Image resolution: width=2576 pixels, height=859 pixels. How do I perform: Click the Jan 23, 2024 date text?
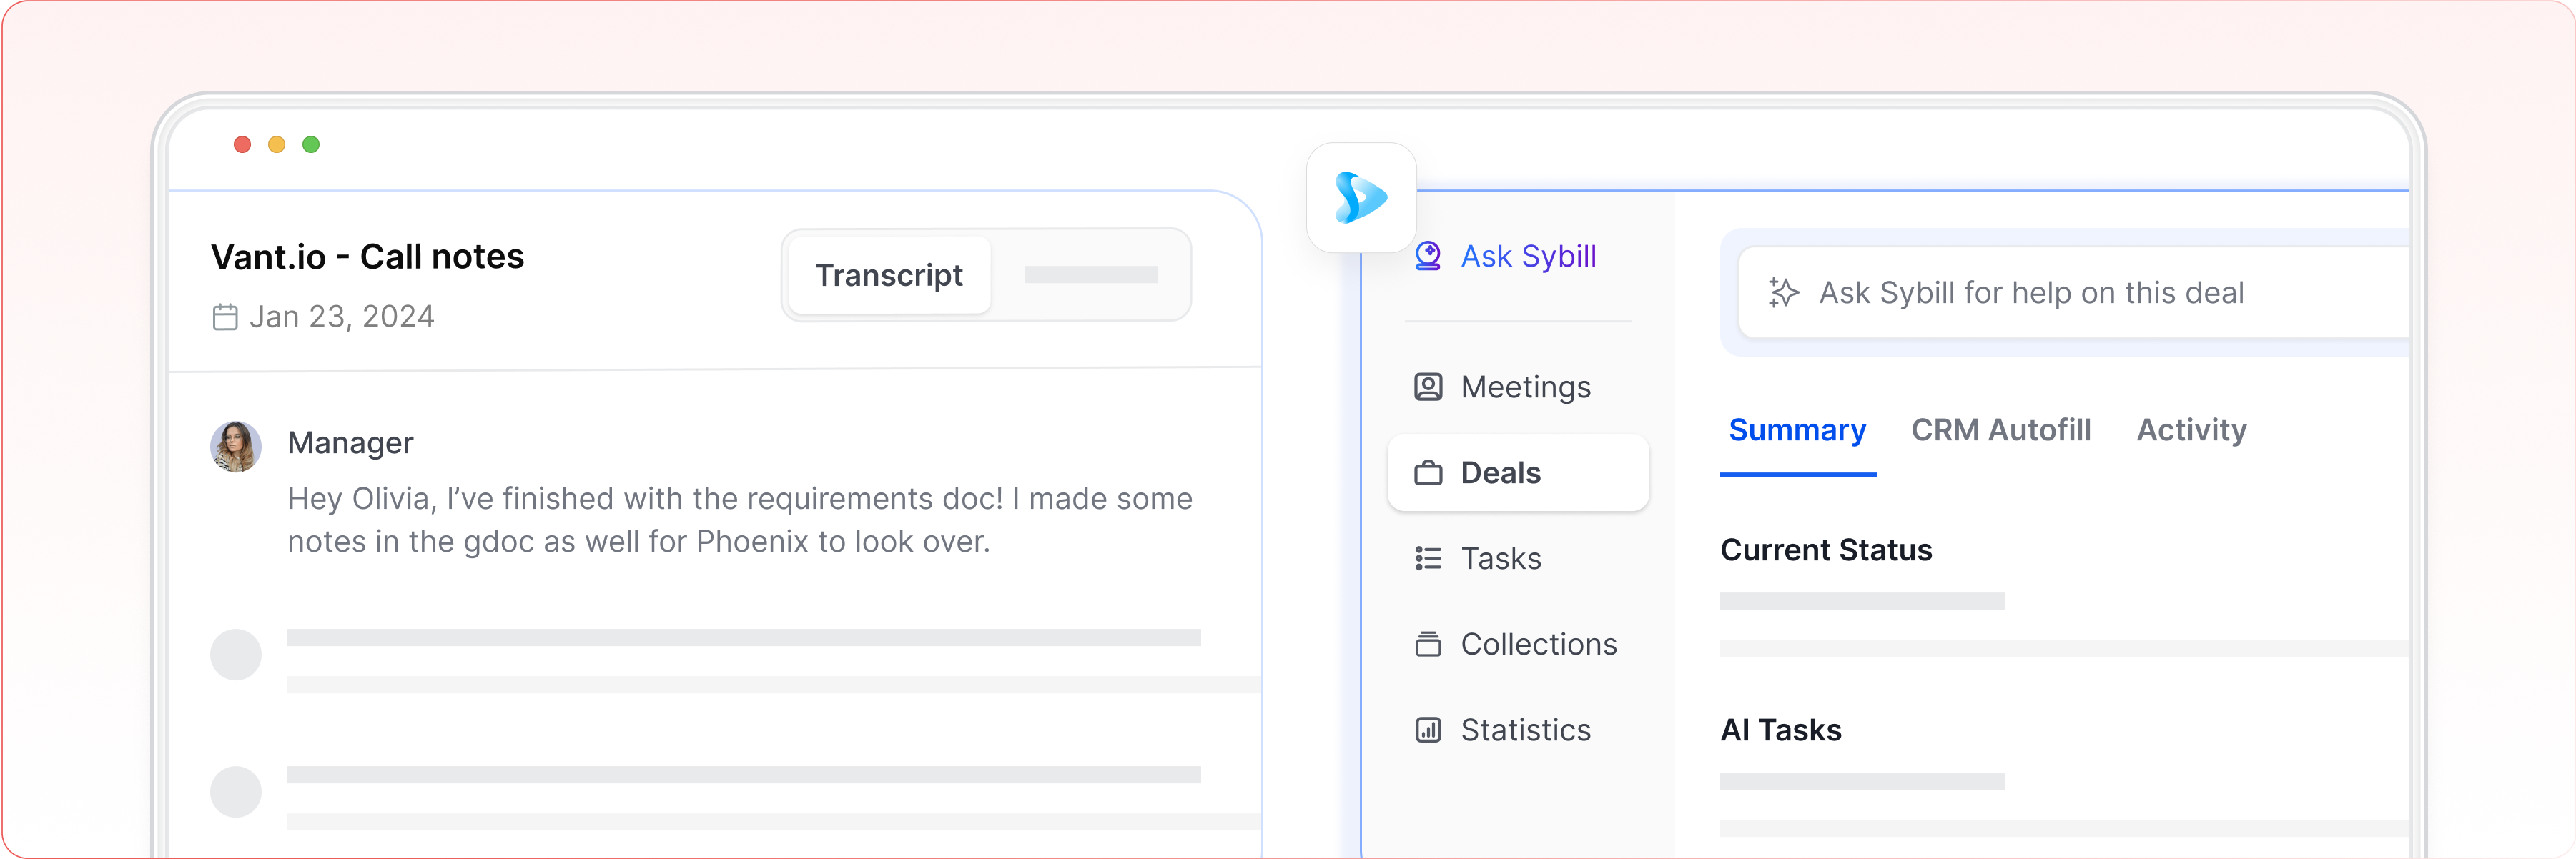[342, 317]
